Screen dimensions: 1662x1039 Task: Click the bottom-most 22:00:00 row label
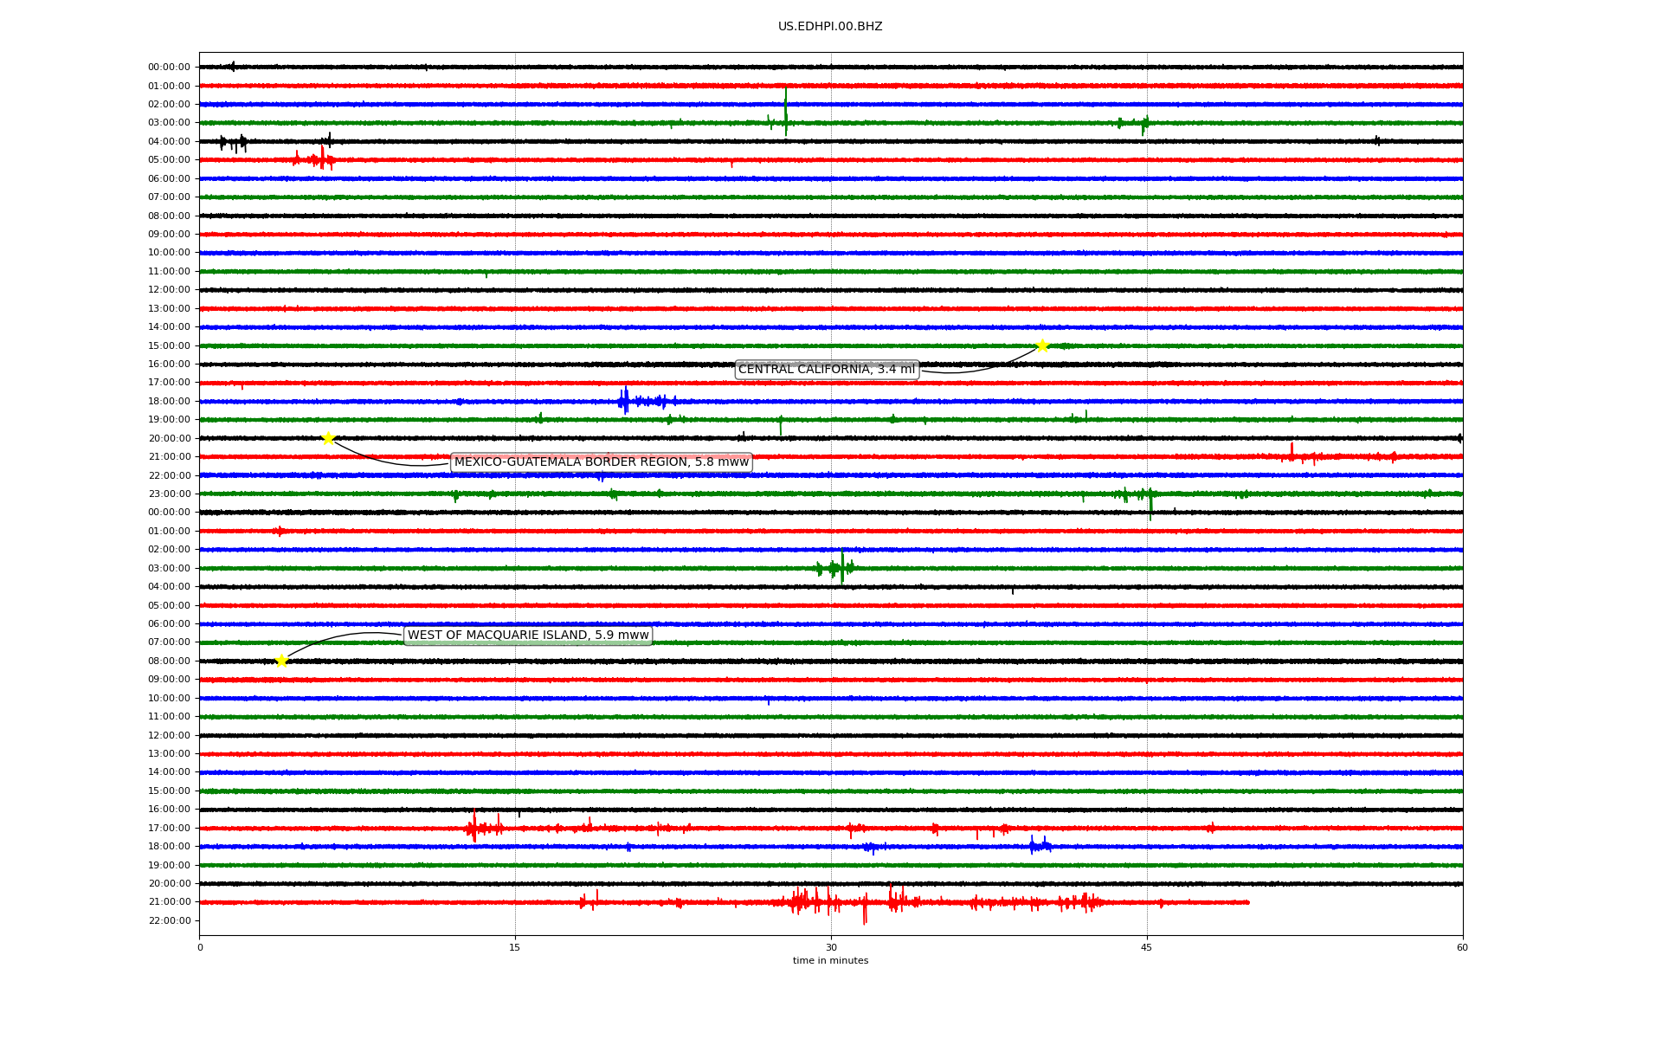(169, 920)
